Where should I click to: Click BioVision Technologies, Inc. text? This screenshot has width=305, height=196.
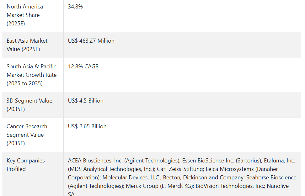coord(230,186)
